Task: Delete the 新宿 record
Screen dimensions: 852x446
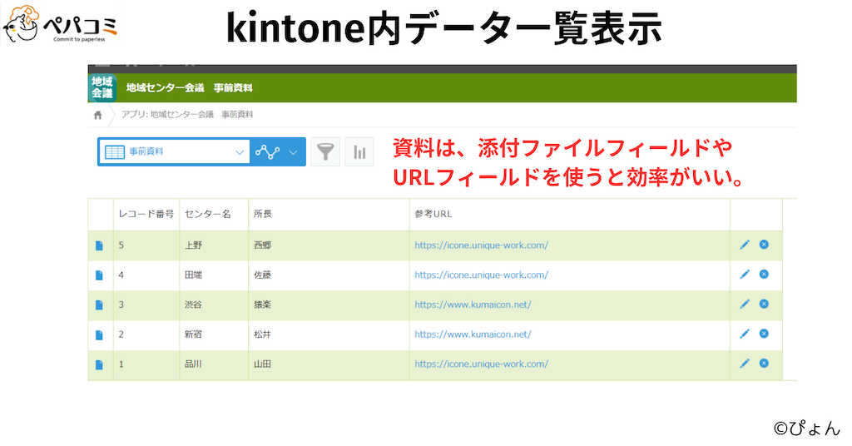Action: click(764, 334)
